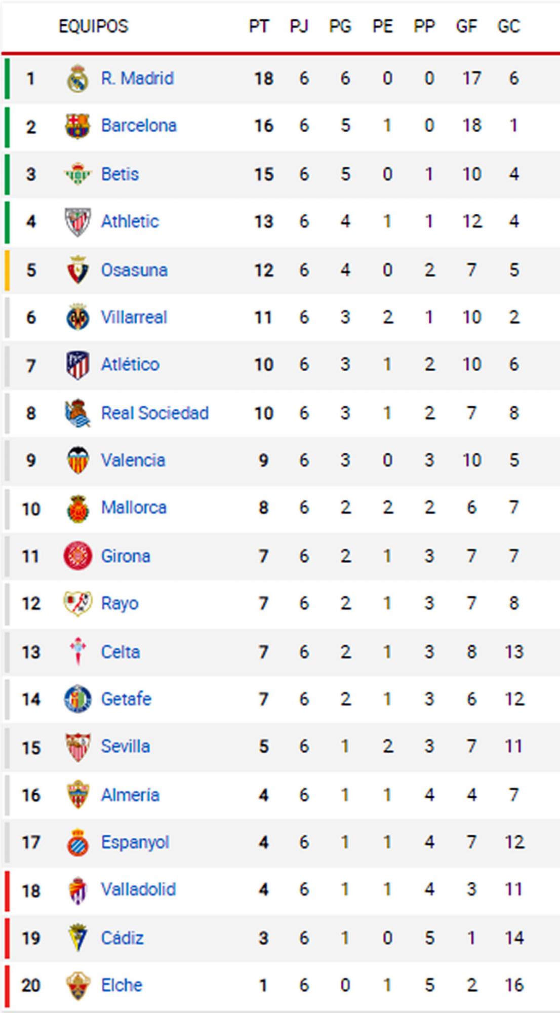This screenshot has width=560, height=1013.
Task: Click the Real Madrid crest icon
Action: [x=78, y=79]
